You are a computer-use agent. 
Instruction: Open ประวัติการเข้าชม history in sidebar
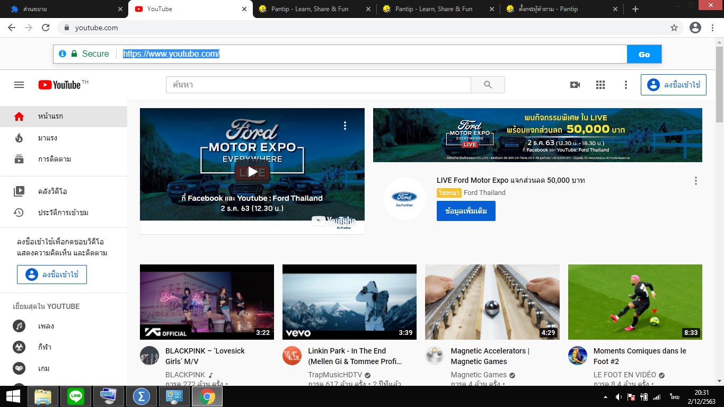click(64, 213)
